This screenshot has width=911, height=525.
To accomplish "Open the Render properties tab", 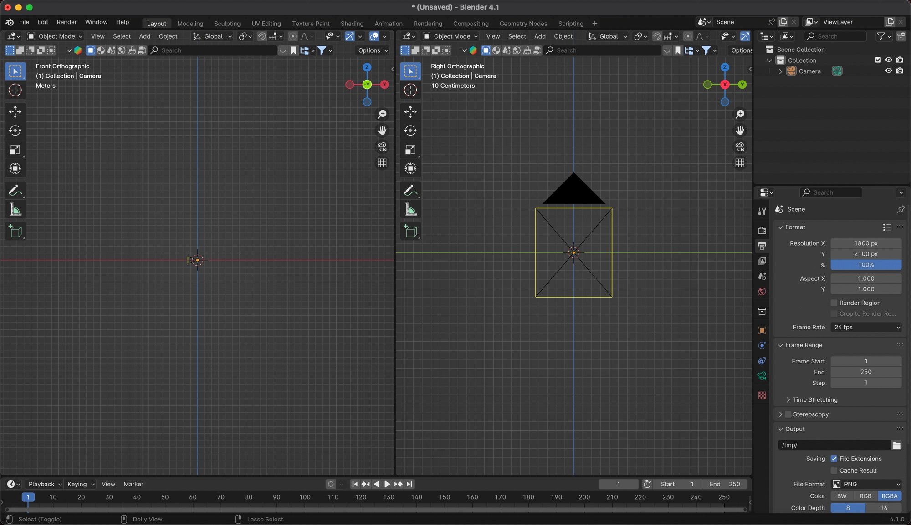I will coord(762,231).
